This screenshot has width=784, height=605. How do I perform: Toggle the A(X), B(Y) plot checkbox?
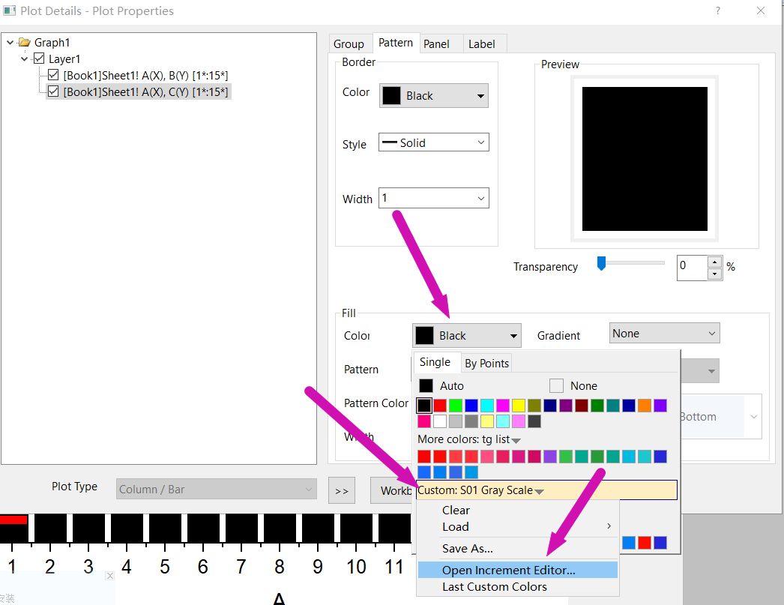coord(53,75)
